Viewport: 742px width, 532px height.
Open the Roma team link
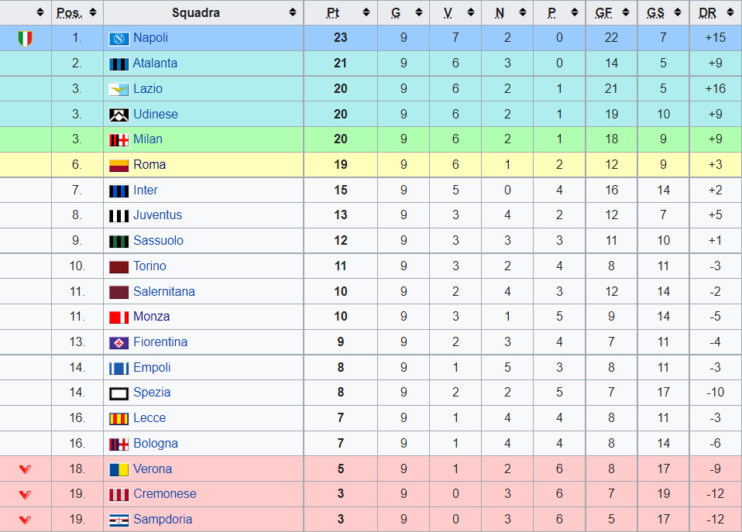click(x=149, y=165)
